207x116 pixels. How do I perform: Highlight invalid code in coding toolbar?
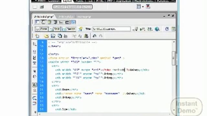coord(35,90)
